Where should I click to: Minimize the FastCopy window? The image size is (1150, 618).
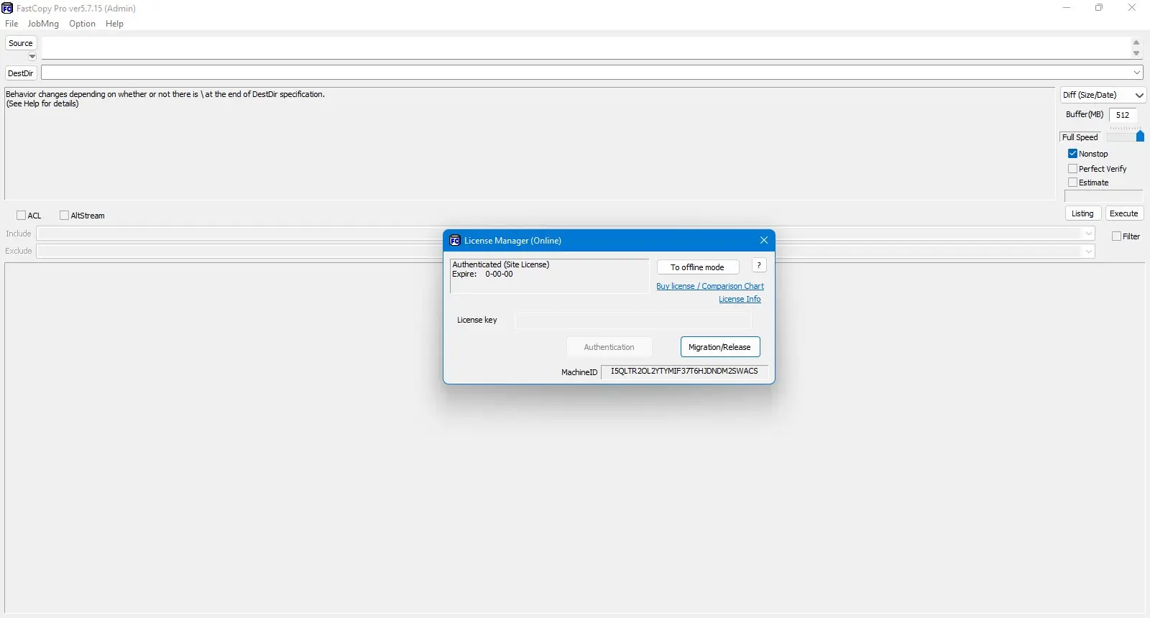tap(1067, 8)
